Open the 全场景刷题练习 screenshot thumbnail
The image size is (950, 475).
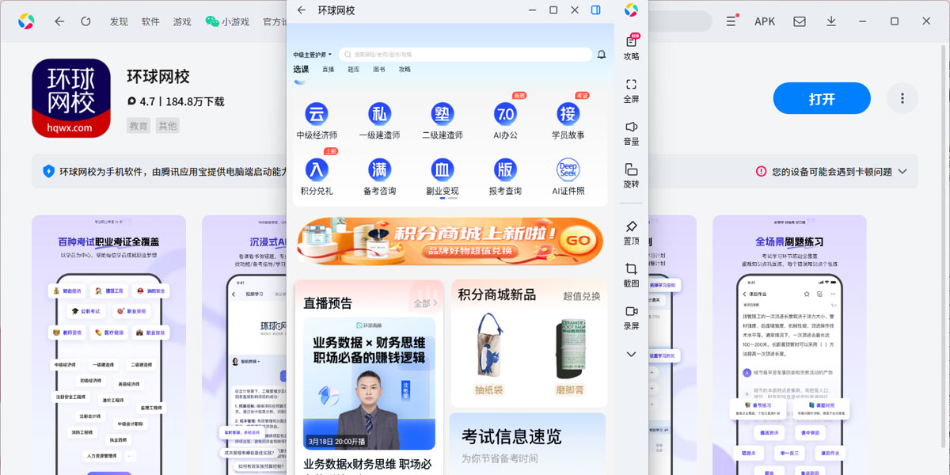tap(789, 345)
